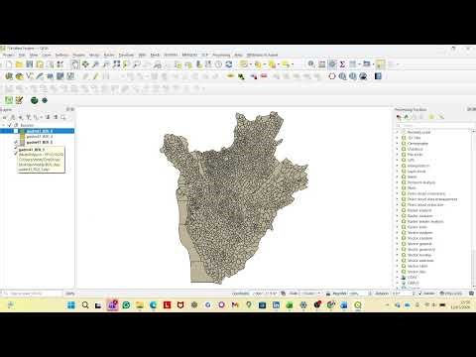The width and height of the screenshot is (476, 357).
Task: Open the Project menu
Action: click(x=9, y=55)
